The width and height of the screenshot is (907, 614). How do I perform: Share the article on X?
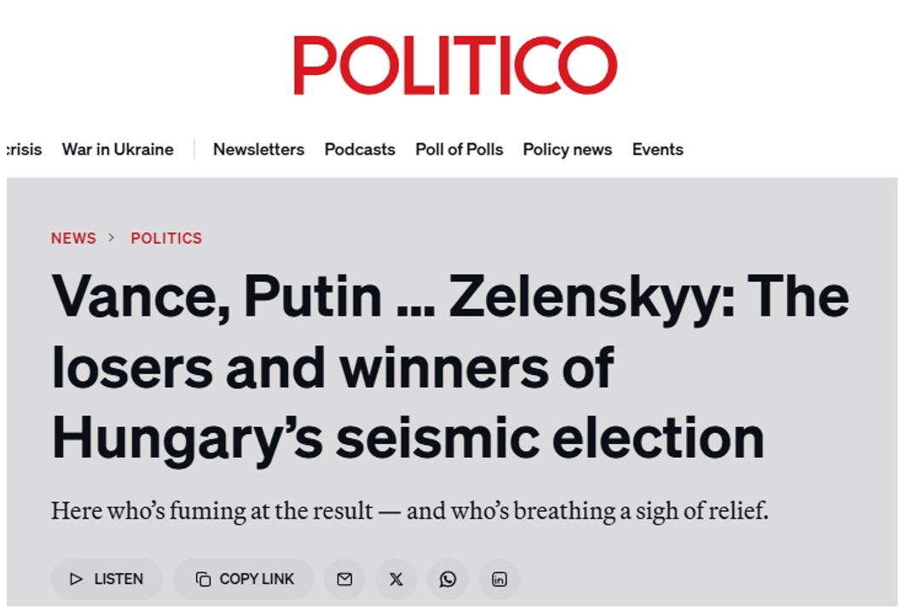[396, 578]
